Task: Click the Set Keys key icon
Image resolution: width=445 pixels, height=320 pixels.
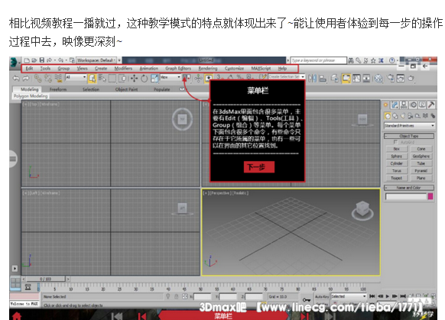Action: pos(306,299)
